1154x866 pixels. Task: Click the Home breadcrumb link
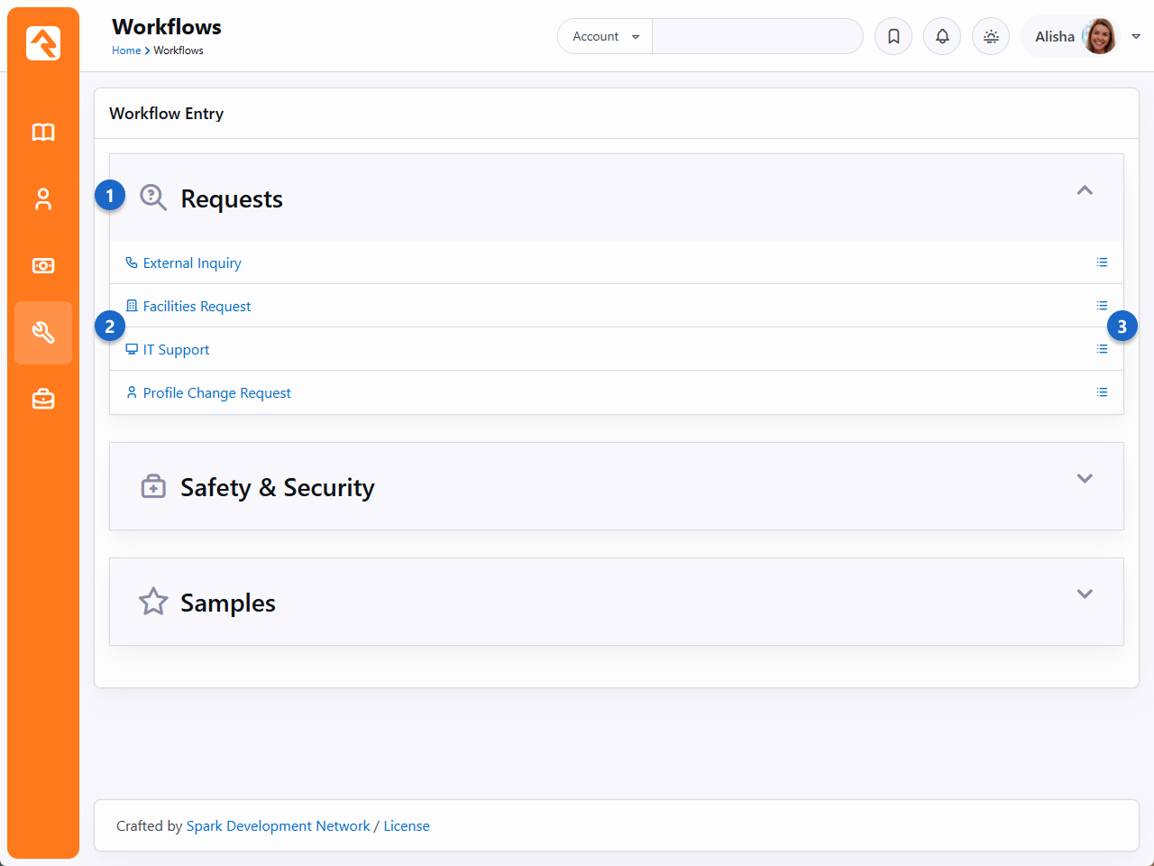click(126, 51)
